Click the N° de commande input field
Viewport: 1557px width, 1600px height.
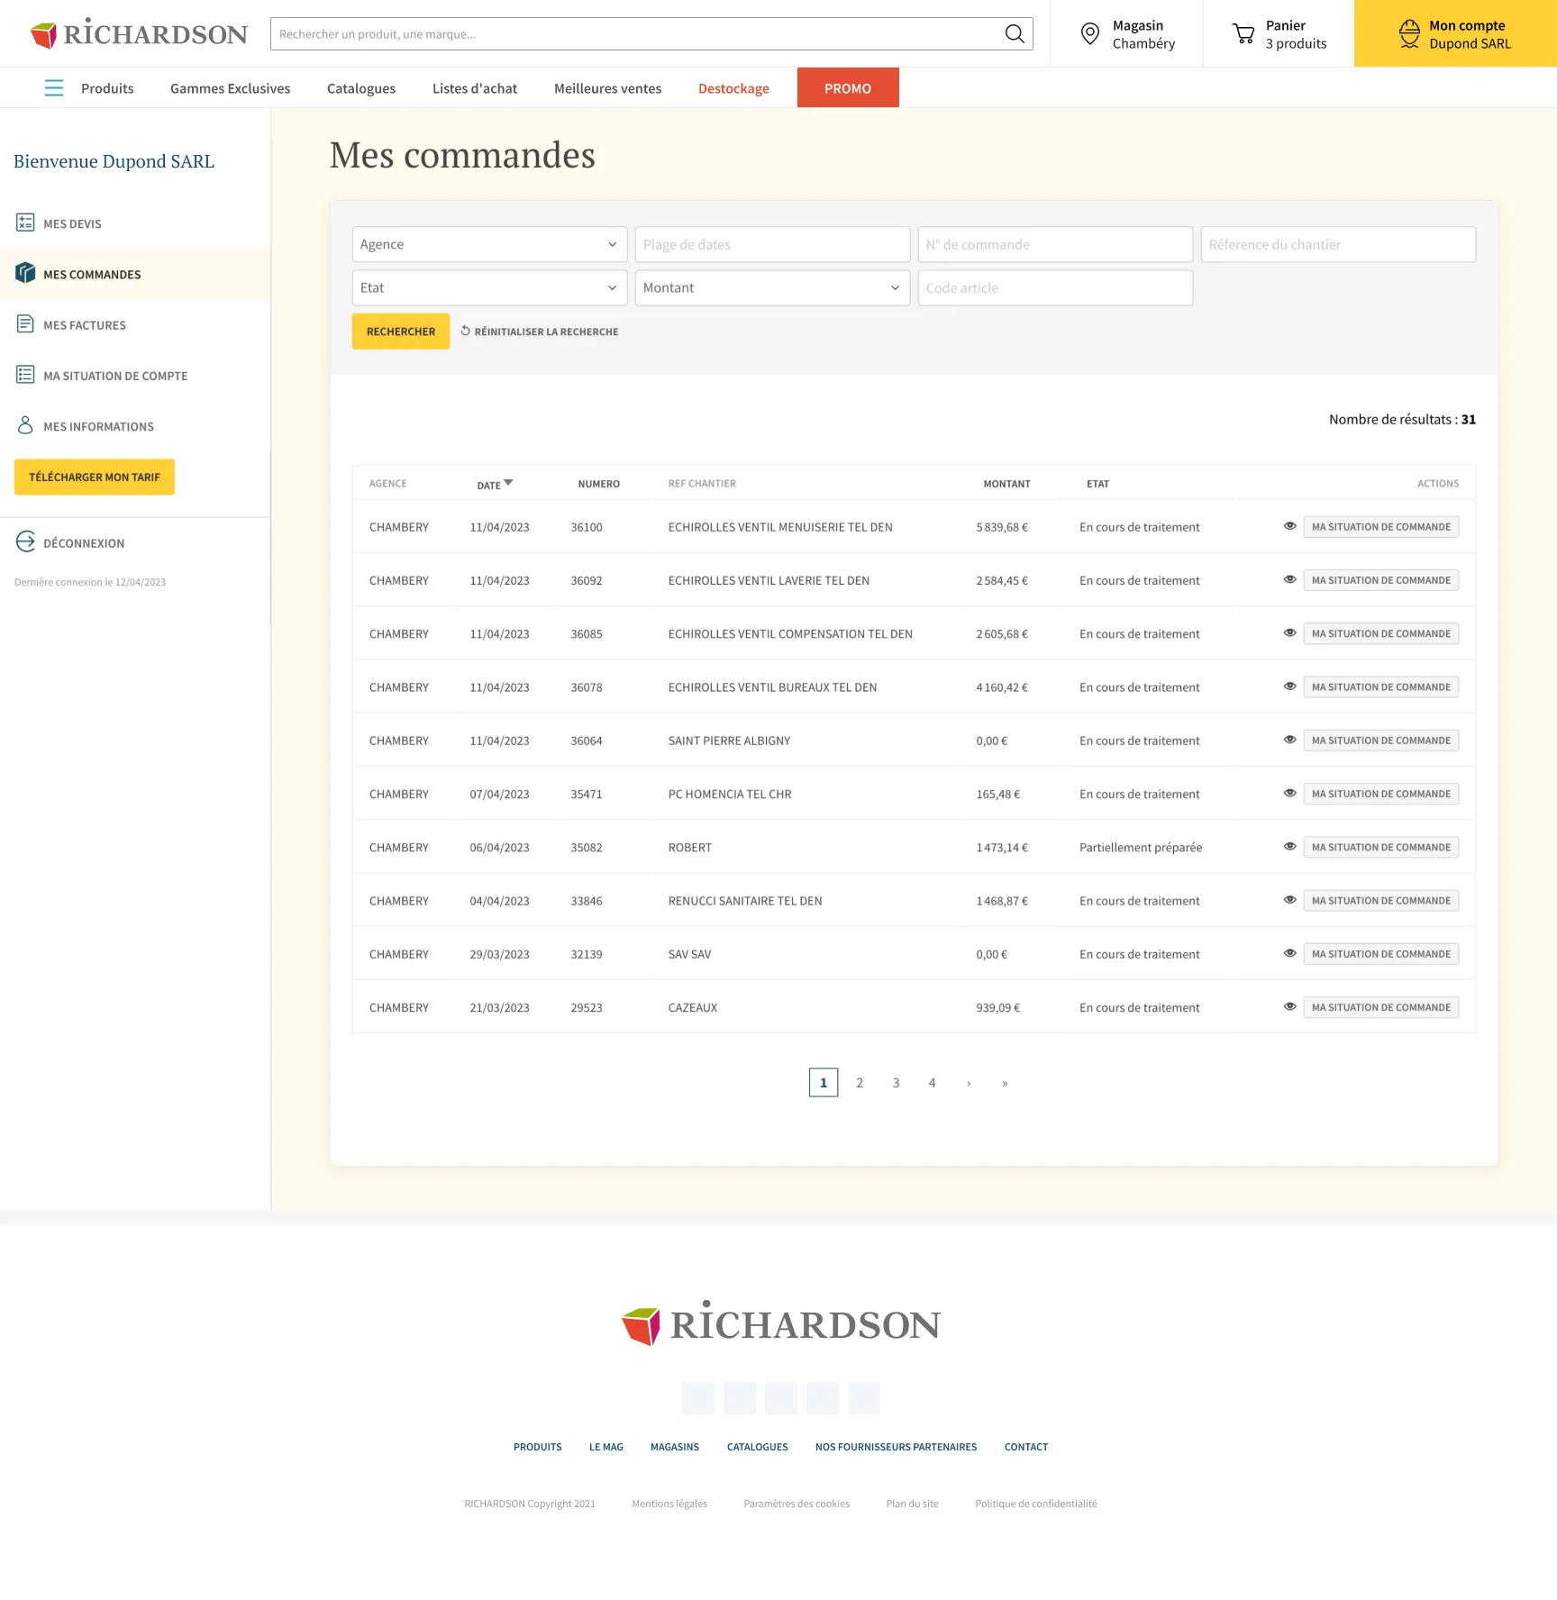(x=1055, y=244)
